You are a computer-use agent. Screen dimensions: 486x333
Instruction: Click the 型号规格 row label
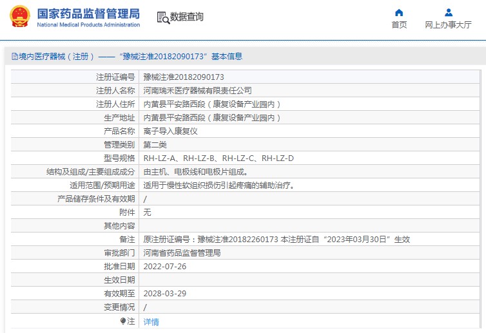tap(119, 158)
